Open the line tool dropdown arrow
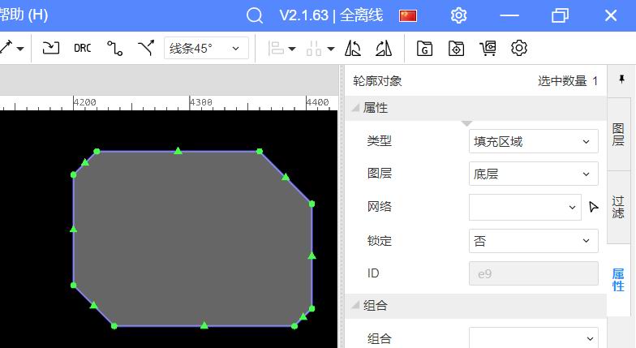This screenshot has height=348, width=636. tap(20, 49)
